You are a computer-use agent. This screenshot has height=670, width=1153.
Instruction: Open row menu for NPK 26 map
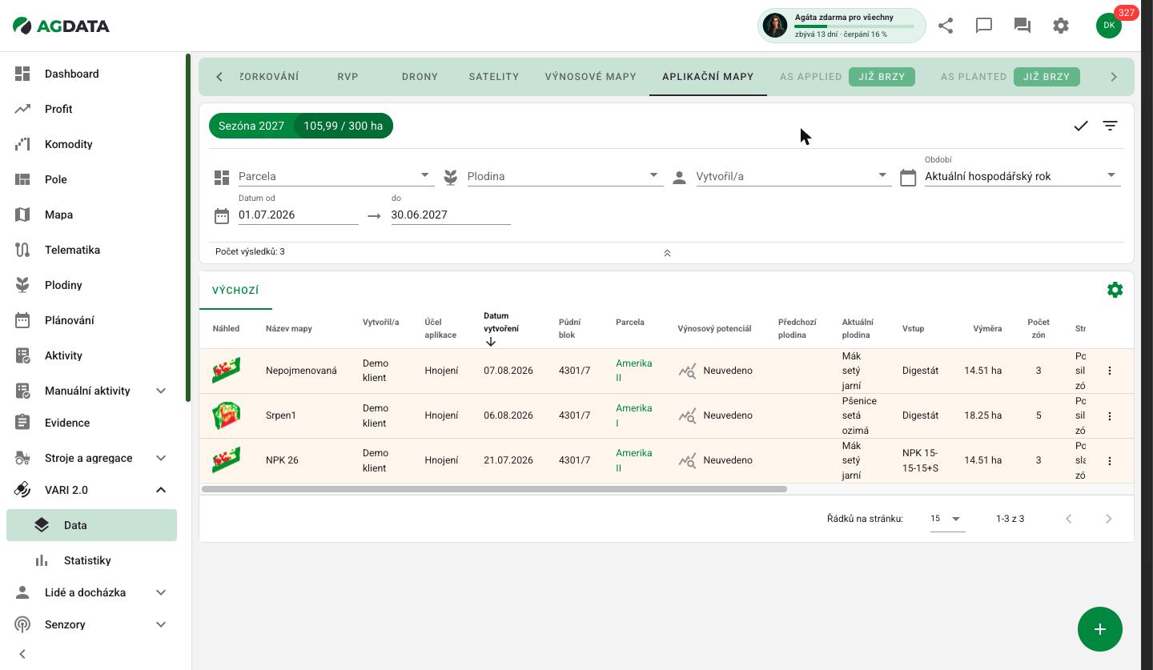coord(1110,460)
